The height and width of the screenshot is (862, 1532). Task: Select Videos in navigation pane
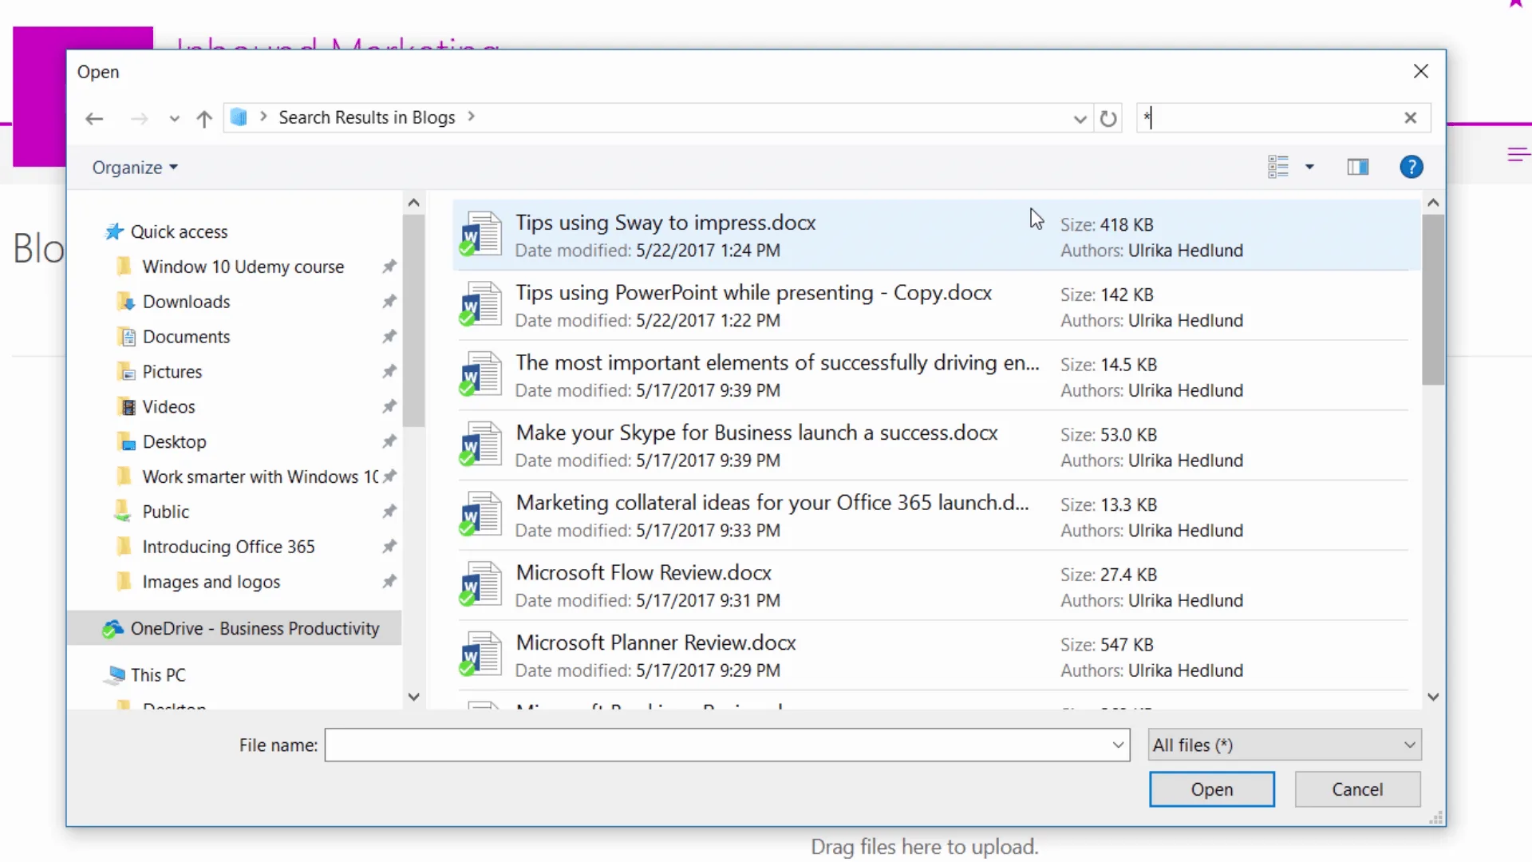(x=168, y=407)
